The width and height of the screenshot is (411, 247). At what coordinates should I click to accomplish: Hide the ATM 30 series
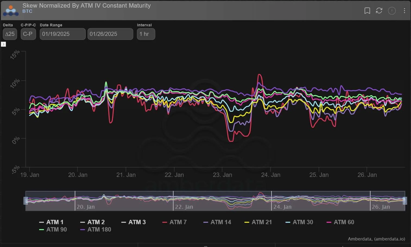[299, 222]
